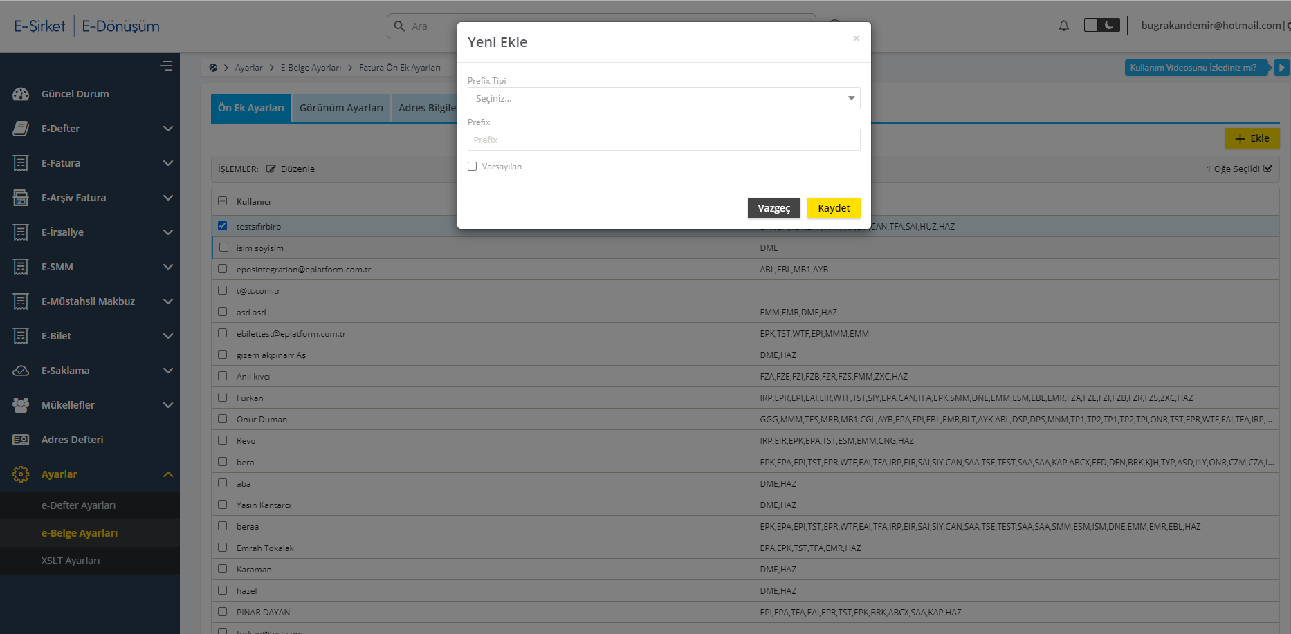Click the Prefix input field
The height and width of the screenshot is (634, 1291).
663,140
